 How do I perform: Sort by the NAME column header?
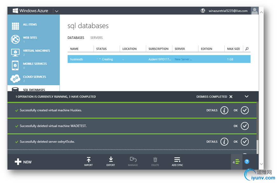[x=74, y=49]
